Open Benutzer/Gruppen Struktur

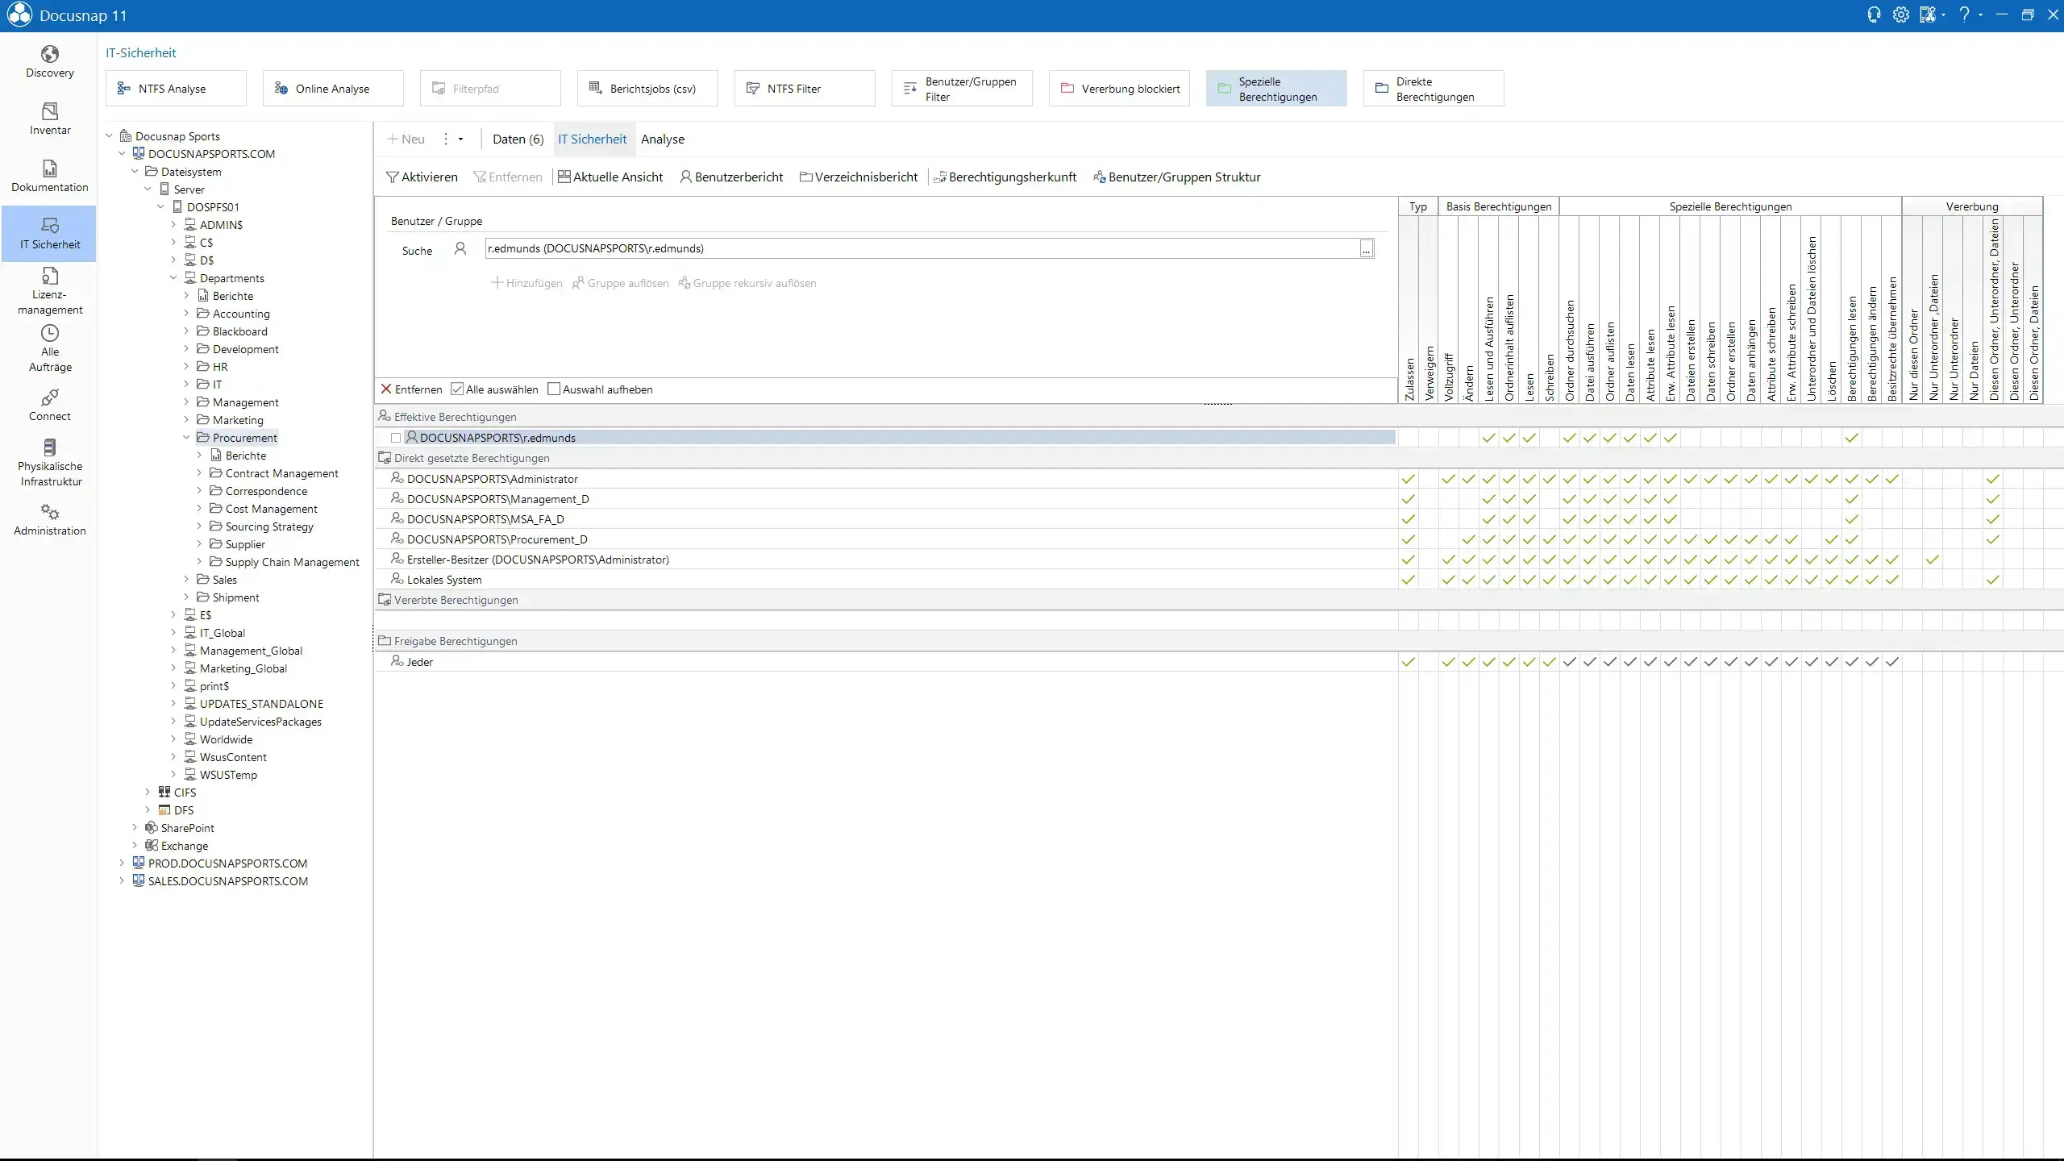[x=1177, y=177]
